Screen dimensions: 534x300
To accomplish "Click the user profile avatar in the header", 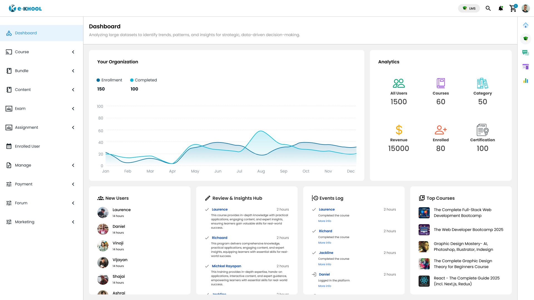I will [x=525, y=8].
